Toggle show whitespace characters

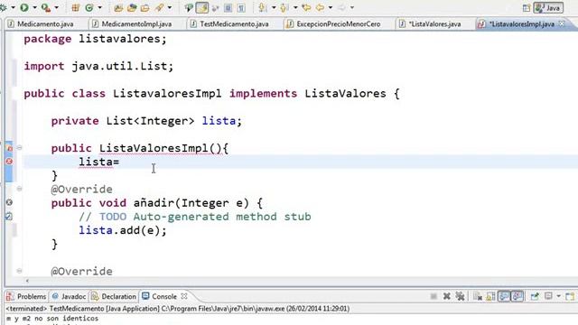pyautogui.click(x=241, y=8)
